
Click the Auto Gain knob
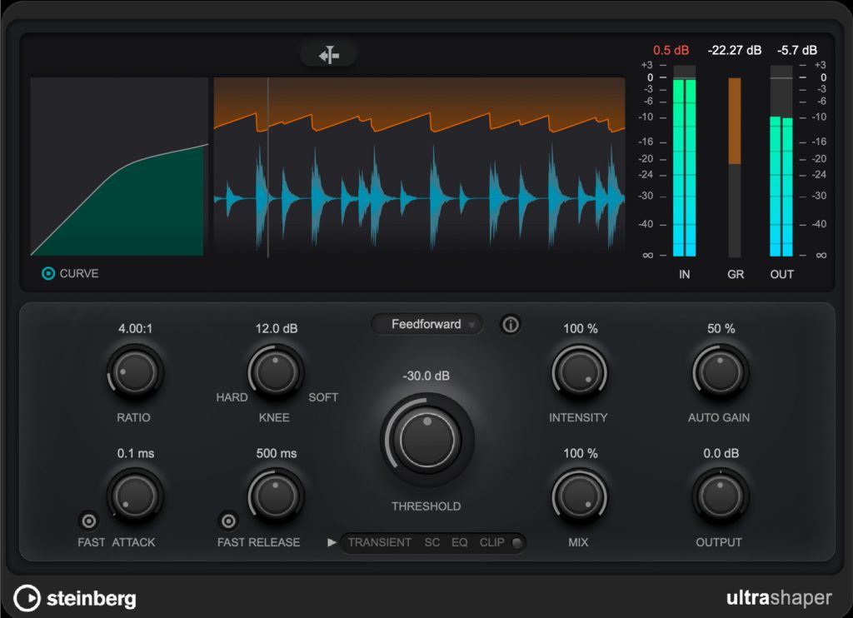(x=720, y=371)
